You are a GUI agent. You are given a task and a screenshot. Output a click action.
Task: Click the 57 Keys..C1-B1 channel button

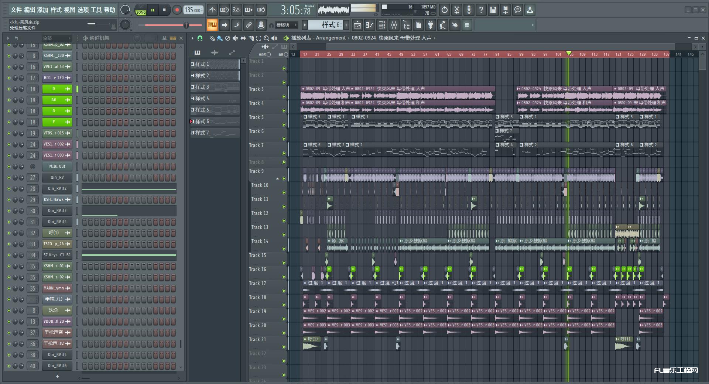point(57,255)
